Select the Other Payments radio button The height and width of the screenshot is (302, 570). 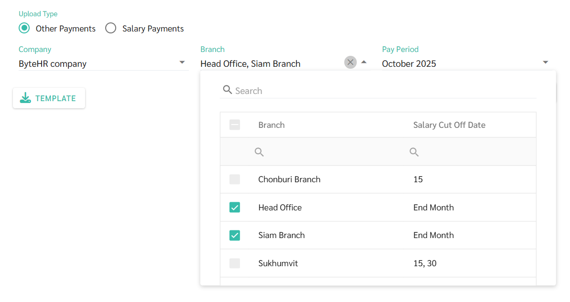coord(24,28)
